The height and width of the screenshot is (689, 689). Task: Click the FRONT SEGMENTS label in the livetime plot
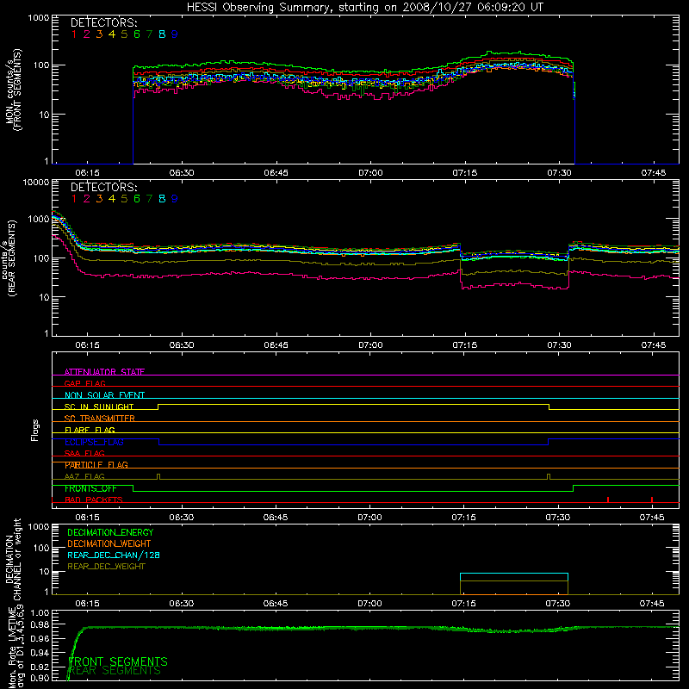click(x=118, y=661)
